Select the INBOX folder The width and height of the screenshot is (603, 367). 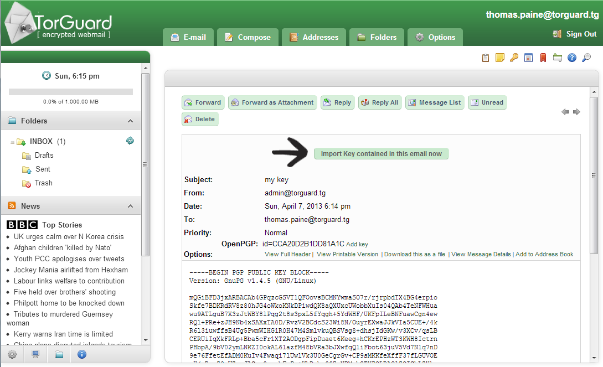[41, 141]
